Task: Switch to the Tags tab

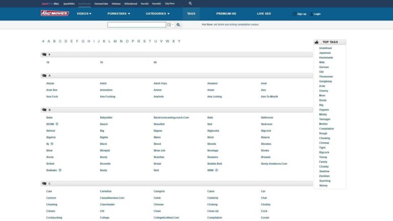Action: [191, 14]
